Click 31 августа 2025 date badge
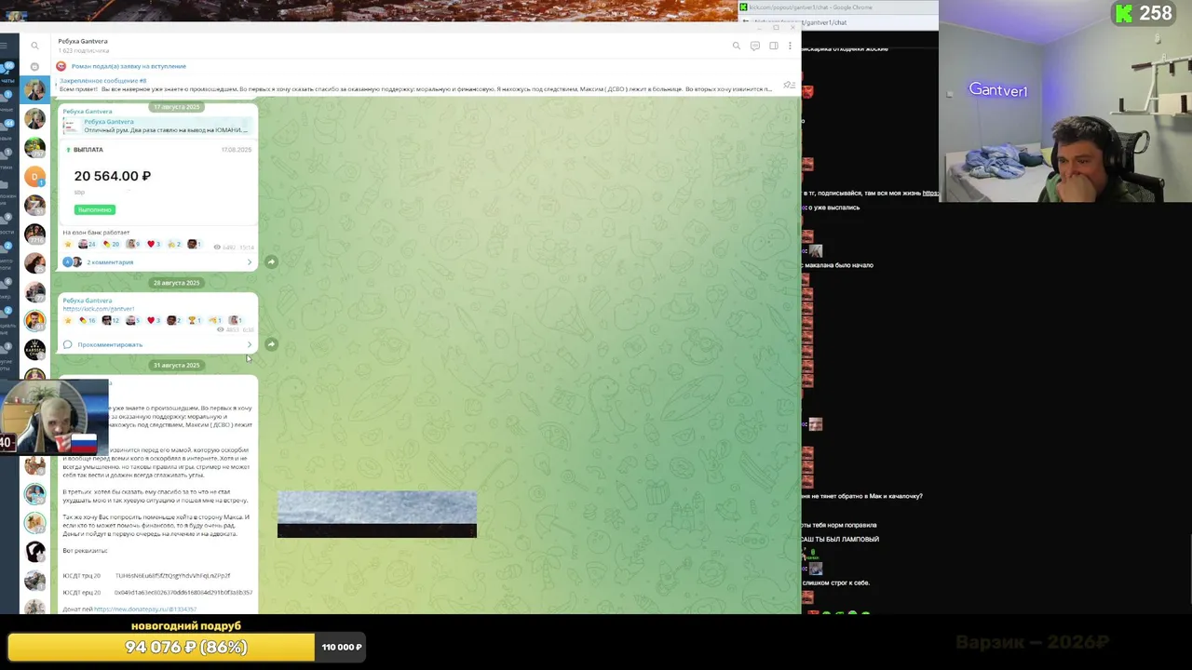The image size is (1192, 670). coord(176,365)
